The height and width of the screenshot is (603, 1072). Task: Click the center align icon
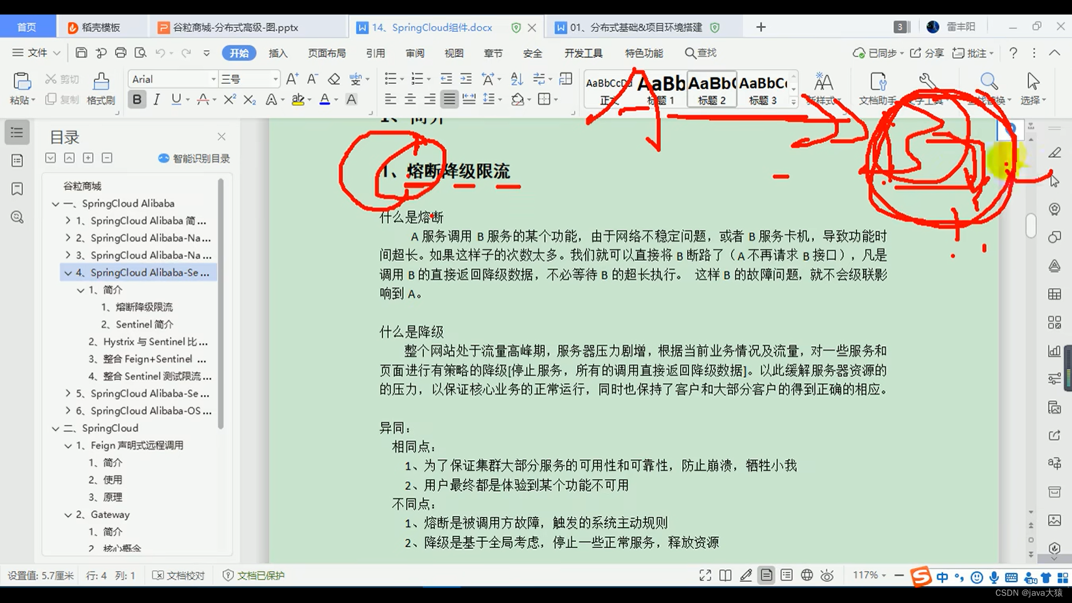point(410,99)
